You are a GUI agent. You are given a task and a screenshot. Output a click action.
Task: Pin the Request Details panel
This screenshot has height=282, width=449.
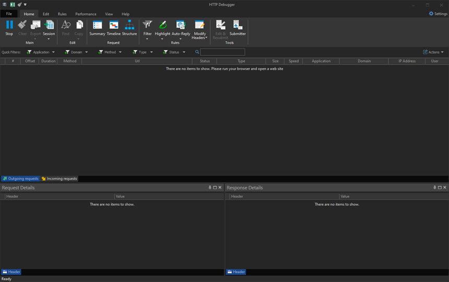pyautogui.click(x=210, y=187)
